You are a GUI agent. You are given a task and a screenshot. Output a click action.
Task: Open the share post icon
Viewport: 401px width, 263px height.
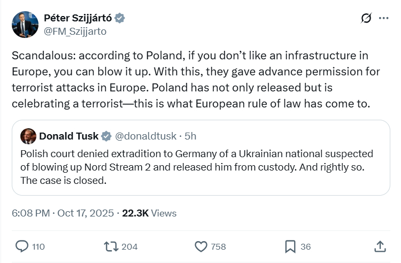pos(380,246)
